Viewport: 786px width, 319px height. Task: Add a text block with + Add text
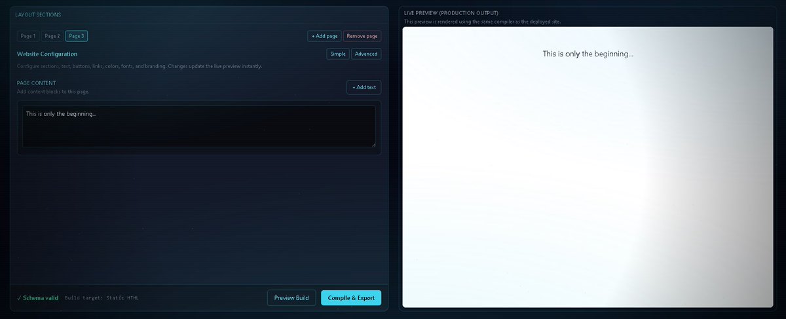point(364,87)
